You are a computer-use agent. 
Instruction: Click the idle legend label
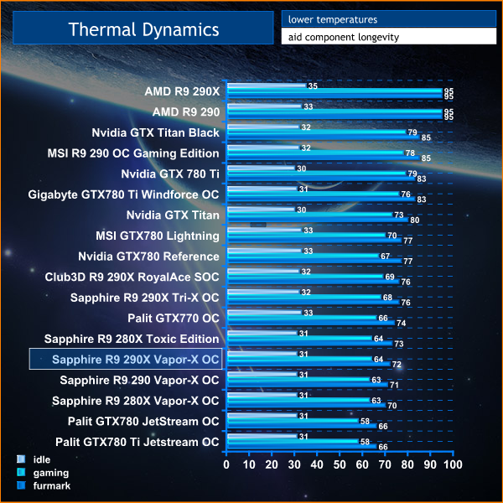(x=42, y=459)
